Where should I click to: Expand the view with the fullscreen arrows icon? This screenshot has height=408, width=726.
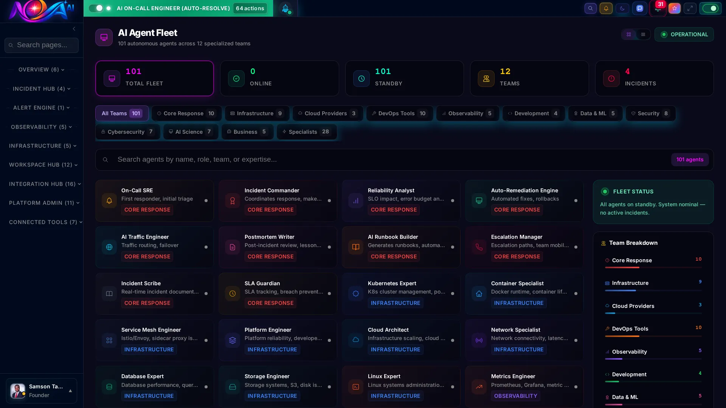(690, 8)
